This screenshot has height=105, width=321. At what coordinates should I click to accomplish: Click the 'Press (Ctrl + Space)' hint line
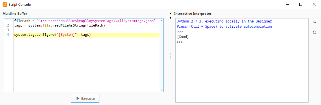225,27
